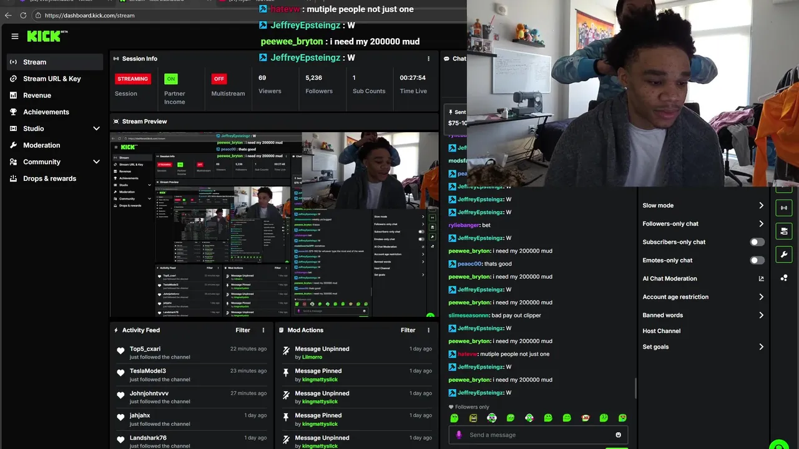Click '22 minutes ago' timestamp
The image size is (799, 449).
pyautogui.click(x=248, y=349)
